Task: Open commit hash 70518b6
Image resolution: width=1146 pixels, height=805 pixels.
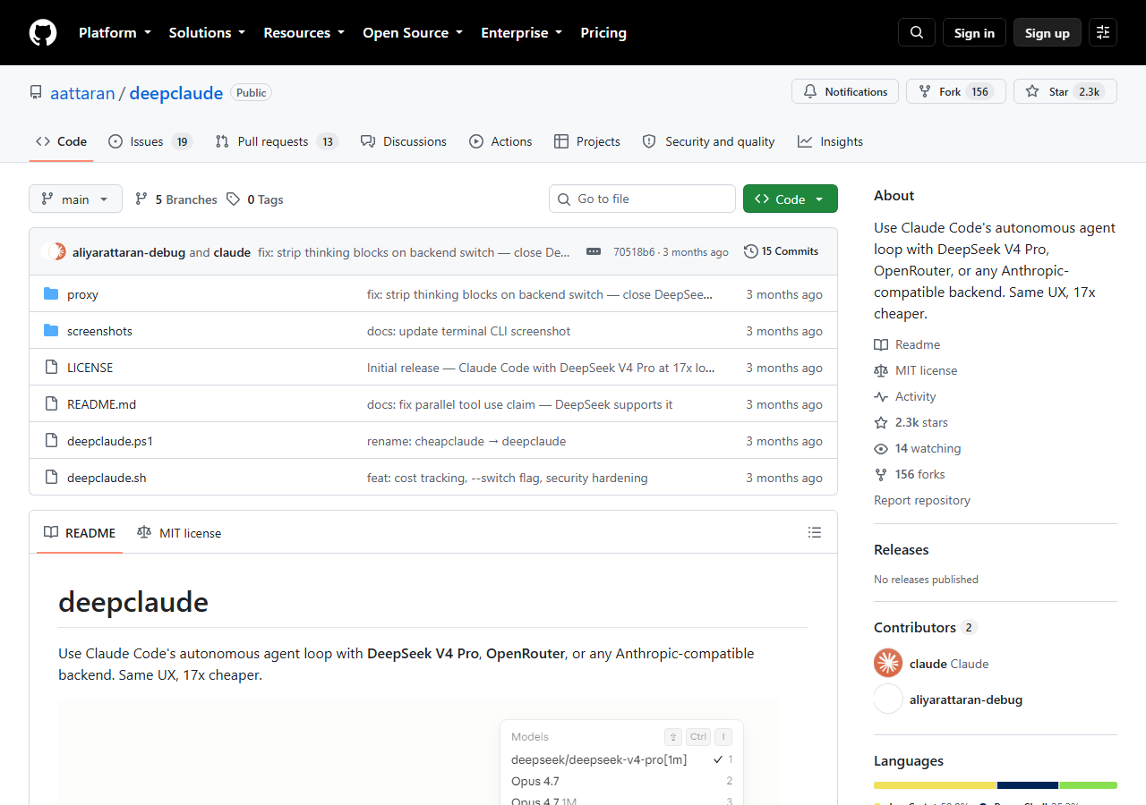Action: point(634,252)
